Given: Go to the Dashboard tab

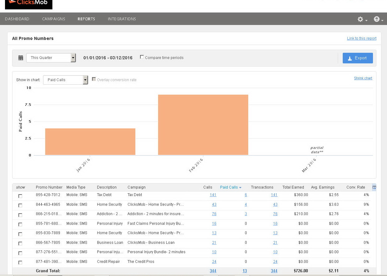Looking at the screenshot, I should [x=17, y=19].
